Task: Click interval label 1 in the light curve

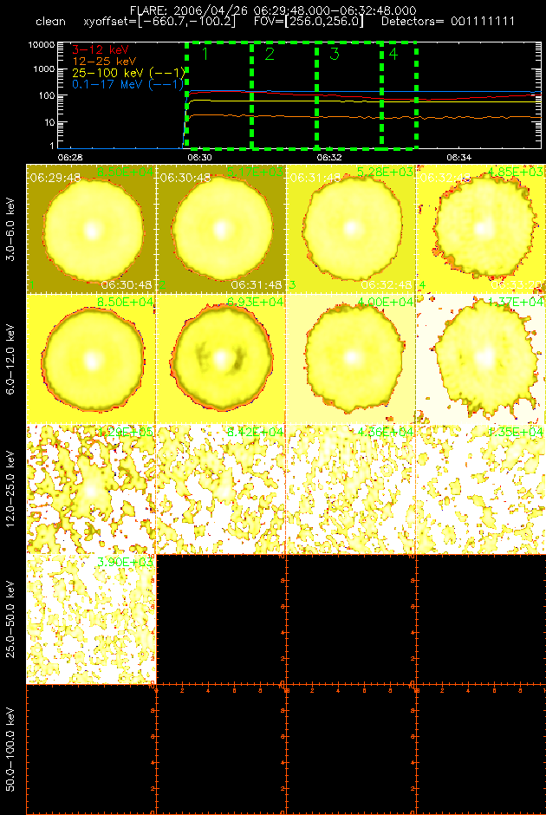Action: coord(205,54)
